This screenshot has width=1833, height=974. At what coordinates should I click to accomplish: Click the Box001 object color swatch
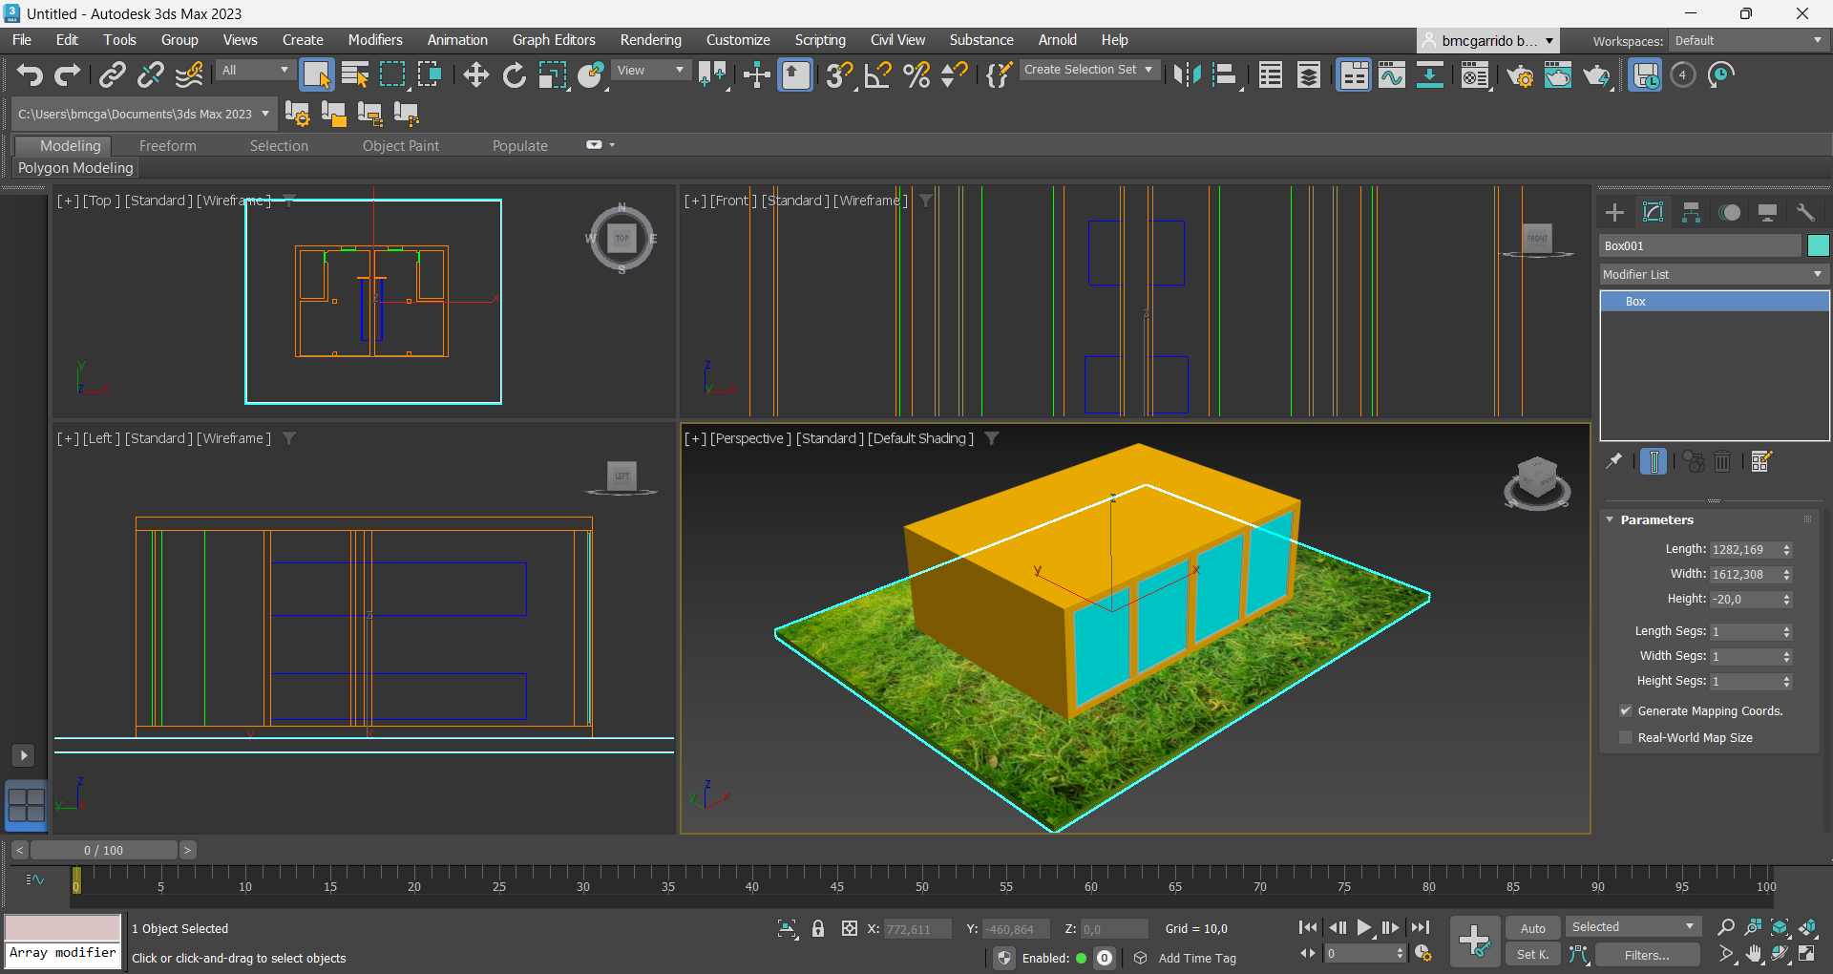click(1818, 245)
